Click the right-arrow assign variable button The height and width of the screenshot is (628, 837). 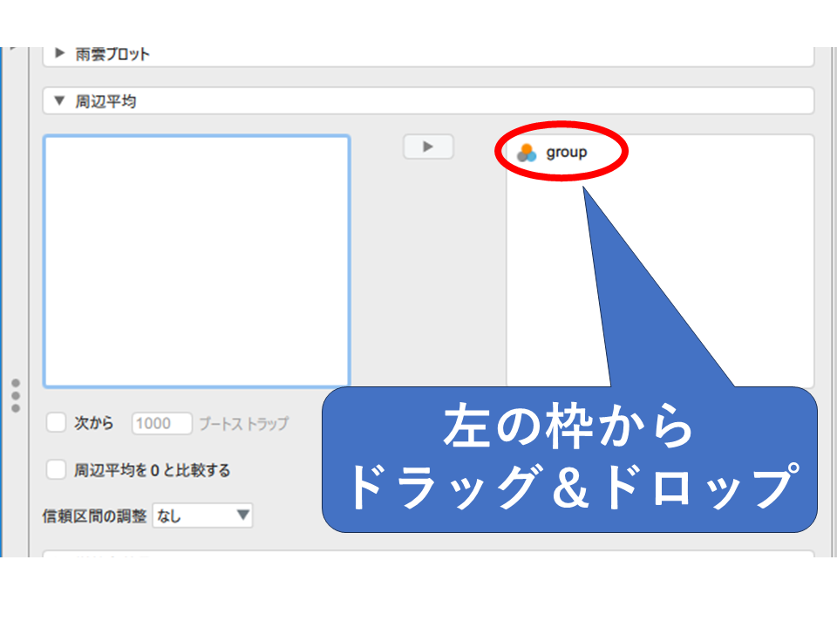pyautogui.click(x=428, y=147)
